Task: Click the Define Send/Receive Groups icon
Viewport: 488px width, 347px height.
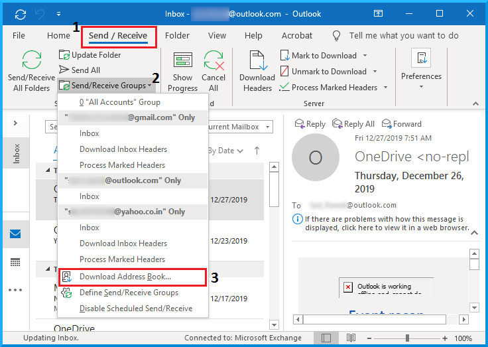Action: click(x=66, y=293)
